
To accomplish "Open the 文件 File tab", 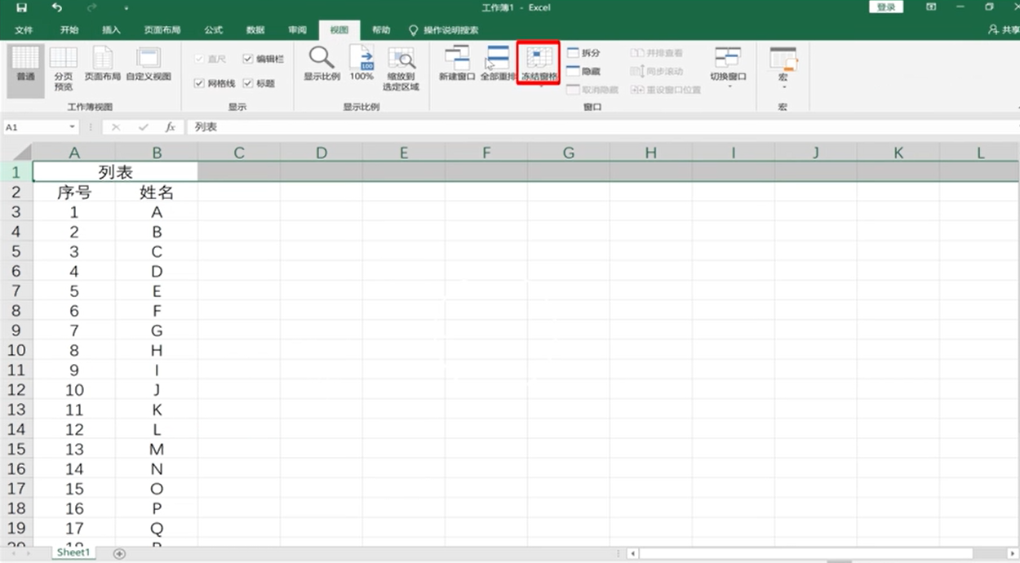I will click(24, 30).
